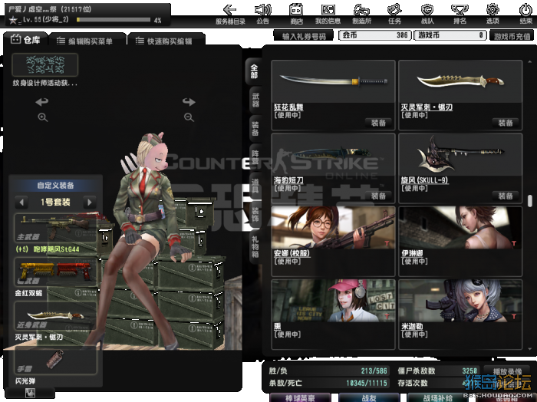537x402 pixels.
Task: Click the 胜/负 213/586 stat
Action: pos(328,371)
